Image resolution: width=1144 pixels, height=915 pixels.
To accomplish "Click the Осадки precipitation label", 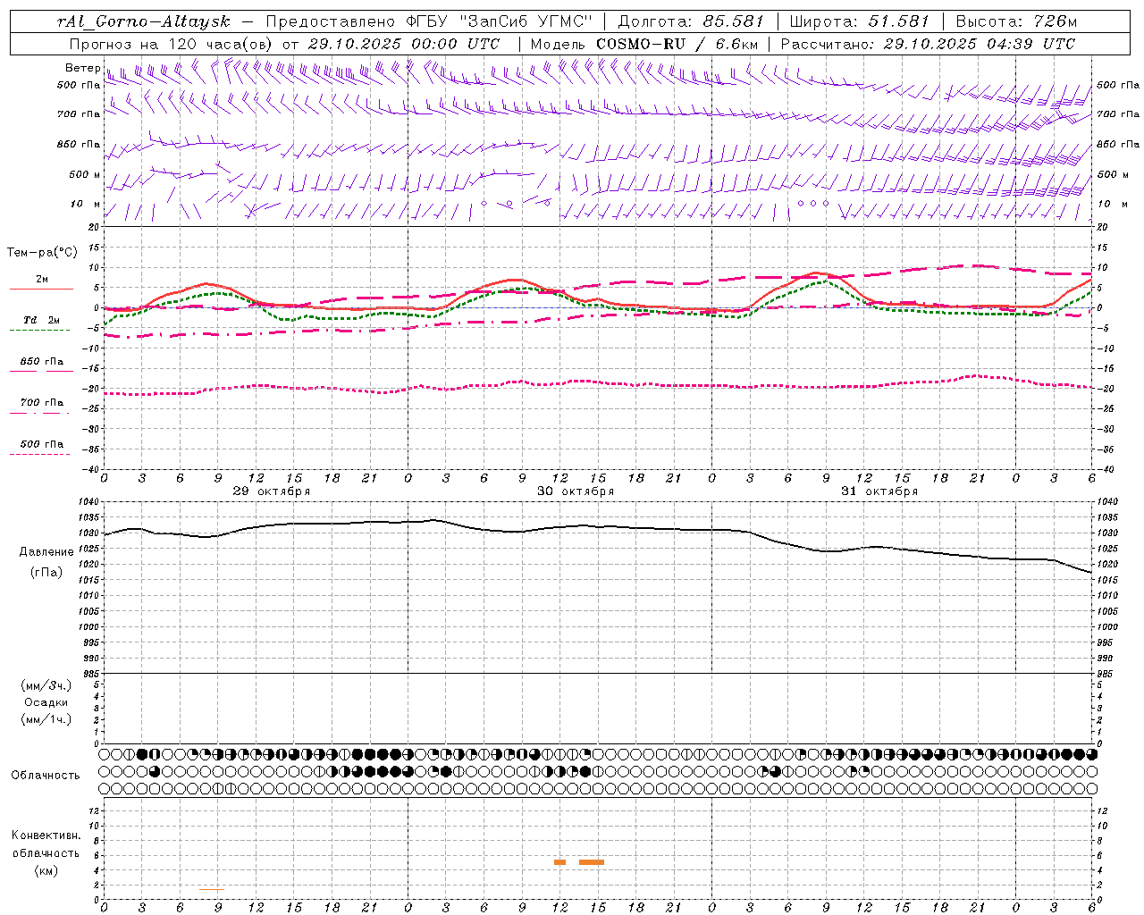I will (46, 702).
